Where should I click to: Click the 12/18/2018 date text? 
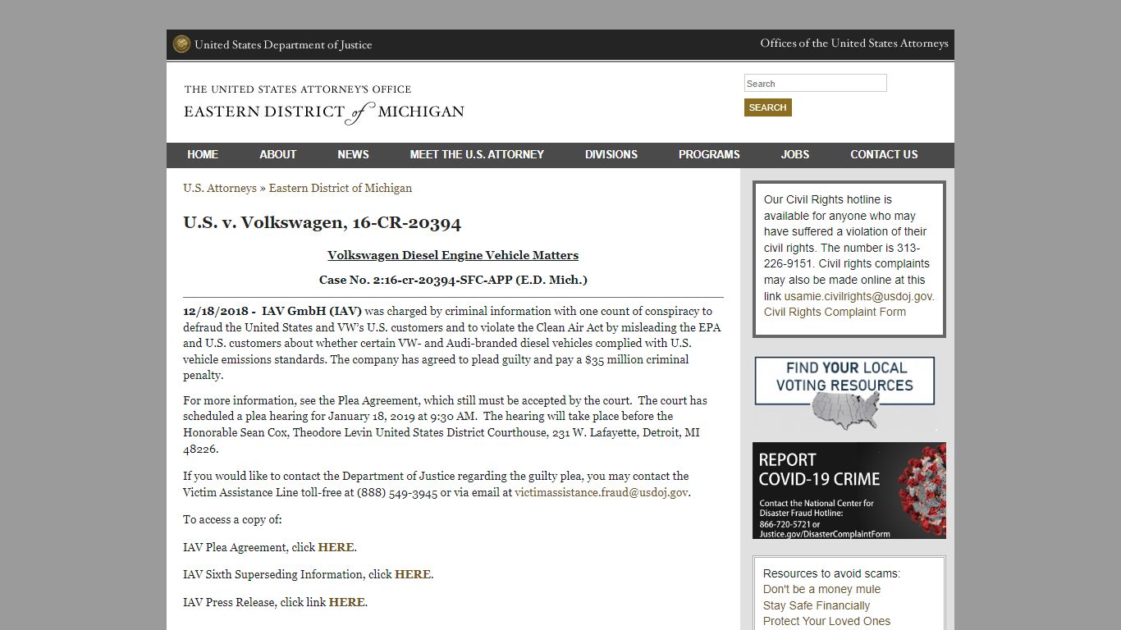click(215, 311)
